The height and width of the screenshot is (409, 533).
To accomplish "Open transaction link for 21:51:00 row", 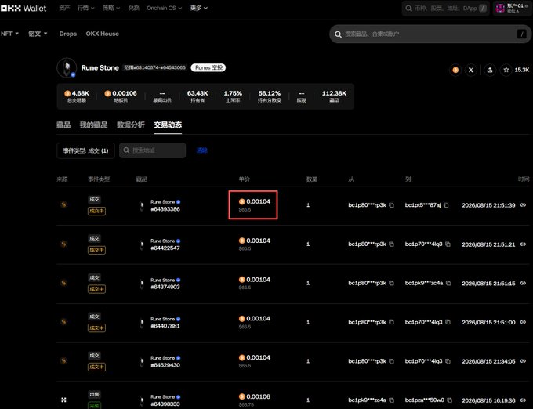I will coord(523,322).
